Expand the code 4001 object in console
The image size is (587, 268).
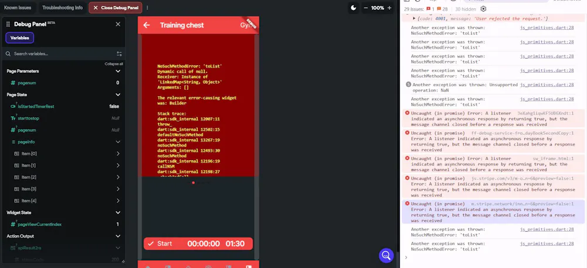point(414,18)
